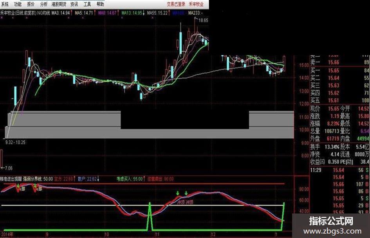Open the 功能 menu
Viewport: 370px width, 238px height.
pos(18,4)
